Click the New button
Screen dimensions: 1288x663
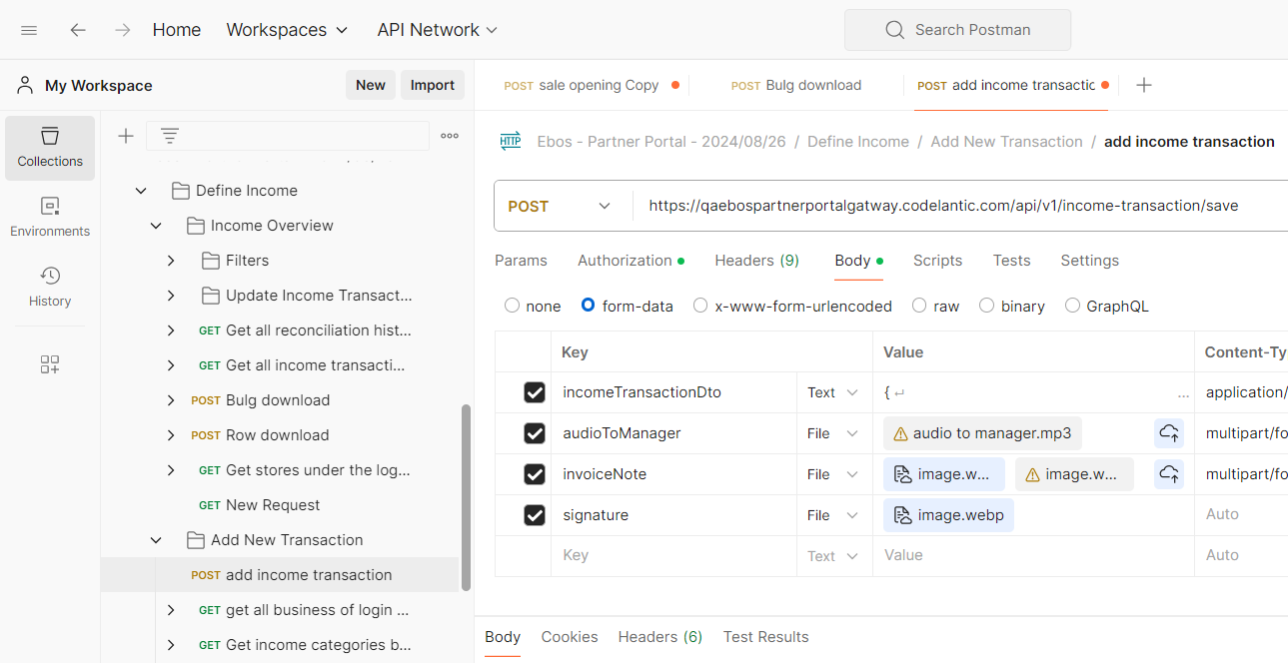coord(371,85)
